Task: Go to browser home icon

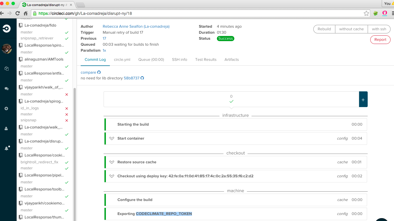Action: 25,13
